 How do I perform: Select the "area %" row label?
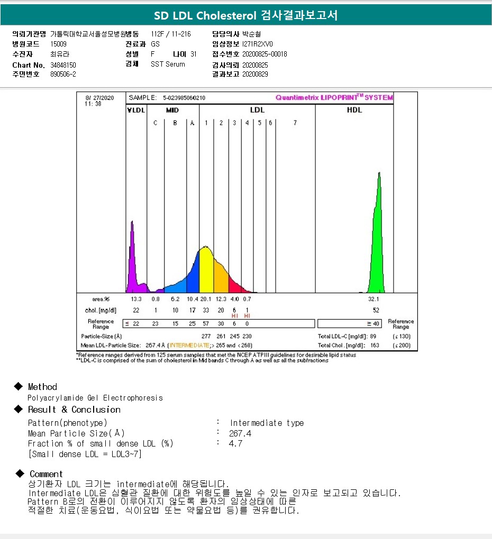pyautogui.click(x=101, y=299)
